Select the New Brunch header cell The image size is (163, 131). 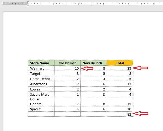click(x=94, y=63)
